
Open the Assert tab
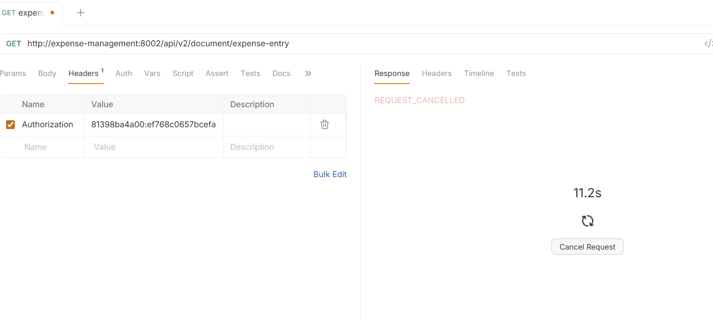point(217,73)
